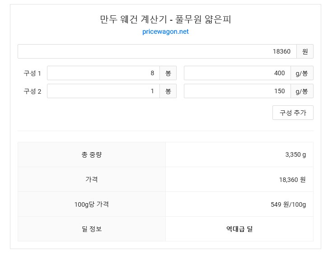The image size is (328, 254).
Task: Click the 역대급 딜 deal info text
Action: pos(239,229)
